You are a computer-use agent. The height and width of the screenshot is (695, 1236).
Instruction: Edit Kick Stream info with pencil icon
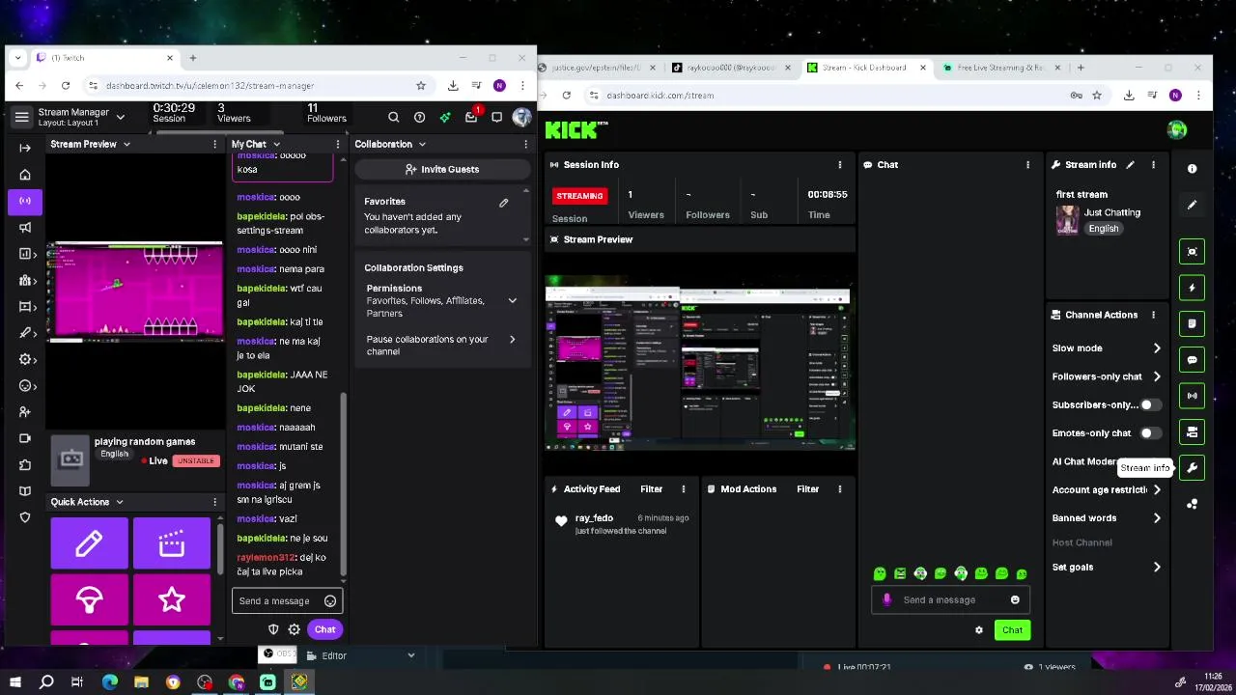(1130, 165)
